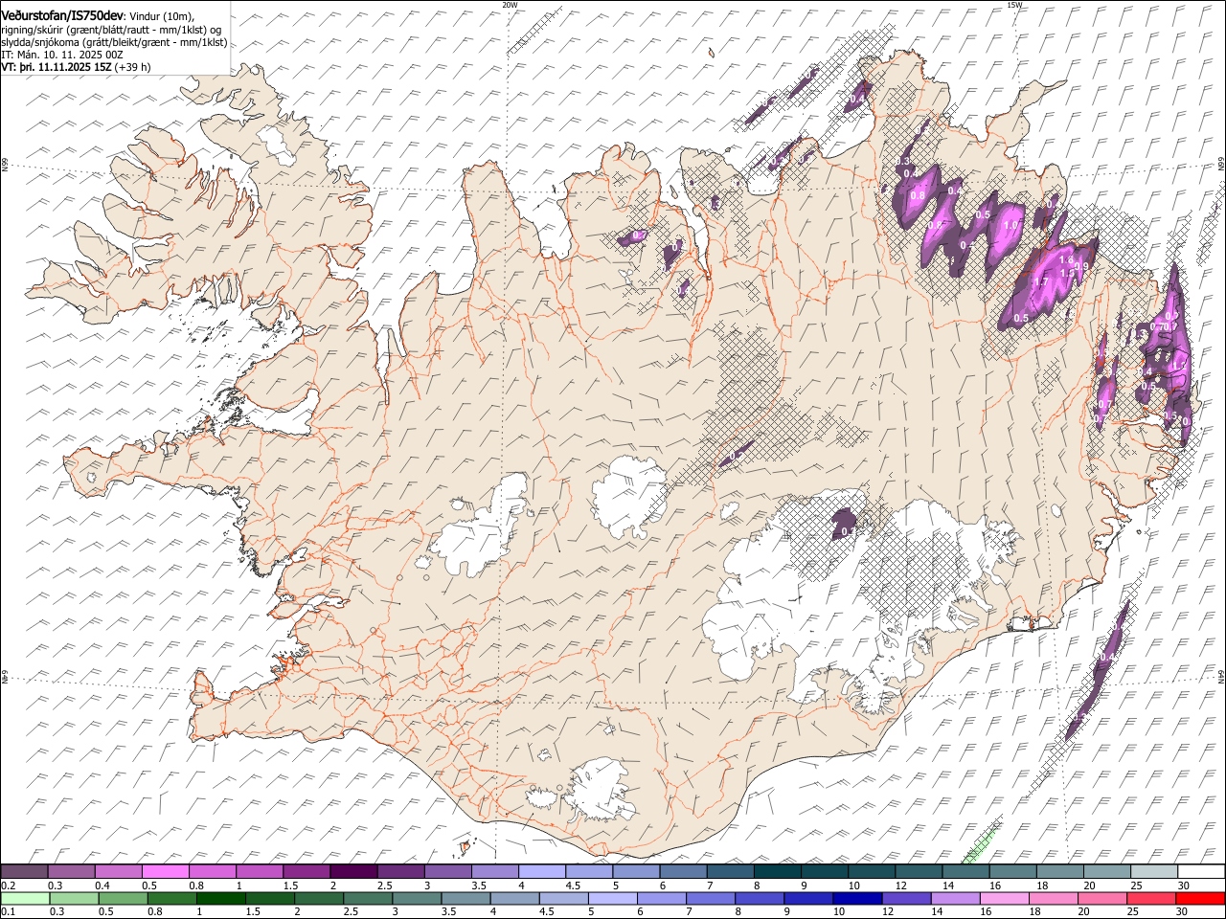Click the 15W longitude label
The height and width of the screenshot is (919, 1226).
click(1014, 5)
